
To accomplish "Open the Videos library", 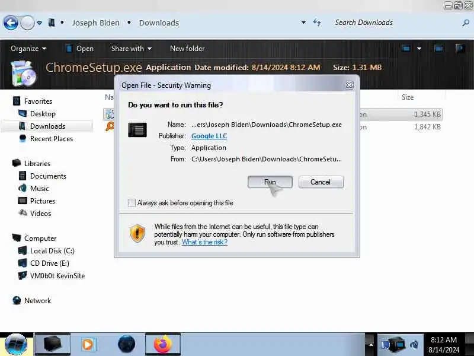I will (x=35, y=214).
